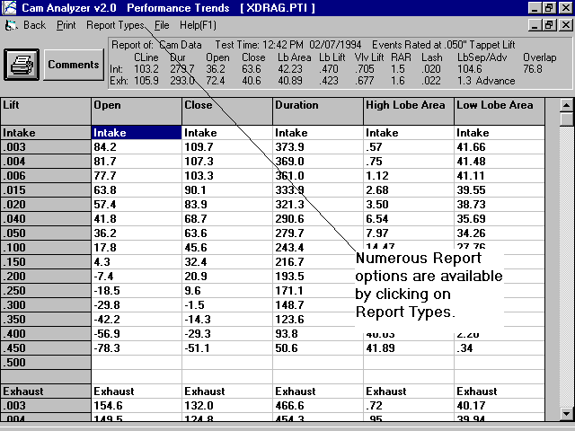Select the Close column header
This screenshot has width=575, height=431.
click(227, 111)
